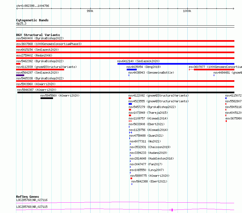Image resolution: width=242 pixels, height=213 pixels.
Task: Click the nsv5582807 variant label
Action: (x=234, y=101)
